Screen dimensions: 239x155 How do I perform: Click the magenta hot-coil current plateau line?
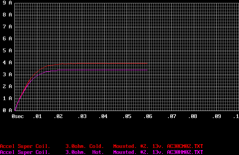click(102, 70)
